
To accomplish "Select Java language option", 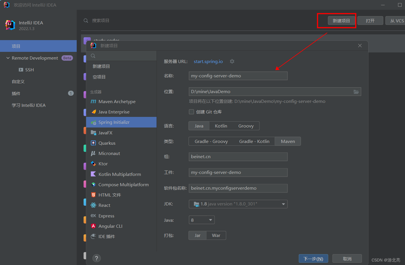I will click(x=199, y=126).
